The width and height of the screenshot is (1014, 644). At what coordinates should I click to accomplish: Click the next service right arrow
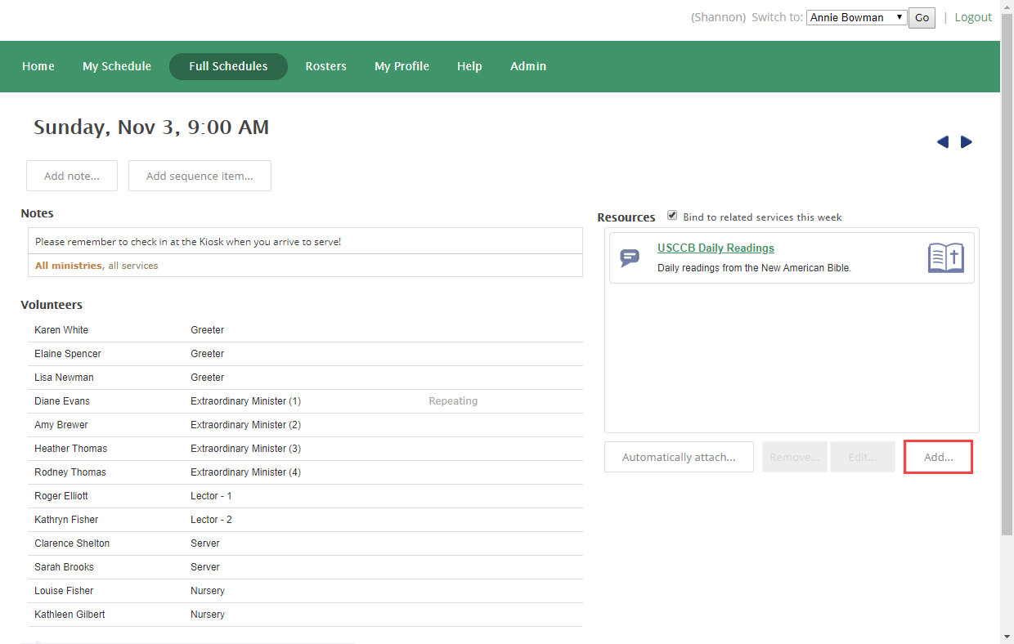967,142
